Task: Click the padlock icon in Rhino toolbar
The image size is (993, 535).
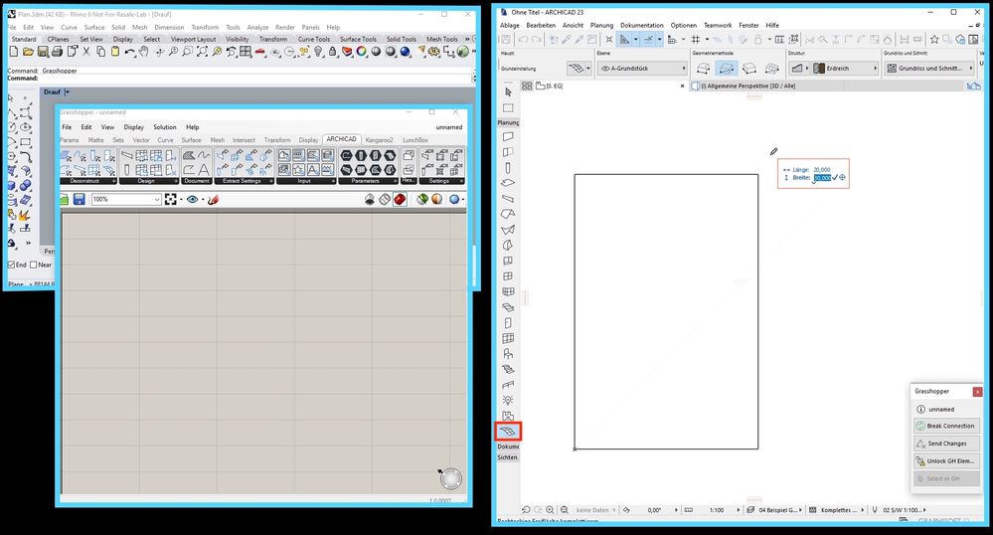Action: (x=332, y=52)
